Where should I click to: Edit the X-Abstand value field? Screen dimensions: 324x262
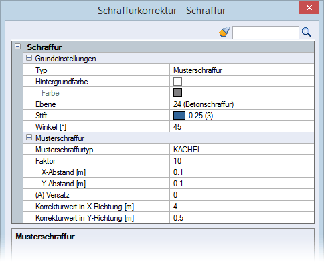click(242, 172)
